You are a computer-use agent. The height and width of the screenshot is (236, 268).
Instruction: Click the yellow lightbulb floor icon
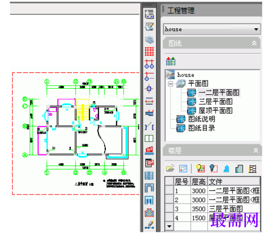[x=200, y=168]
